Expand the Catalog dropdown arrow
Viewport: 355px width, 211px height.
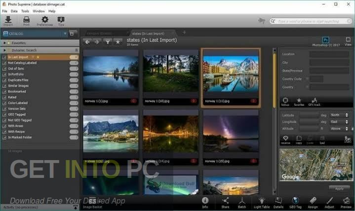click(x=65, y=34)
